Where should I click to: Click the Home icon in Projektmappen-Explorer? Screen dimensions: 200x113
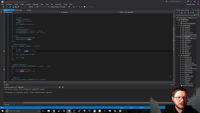tap(182, 13)
